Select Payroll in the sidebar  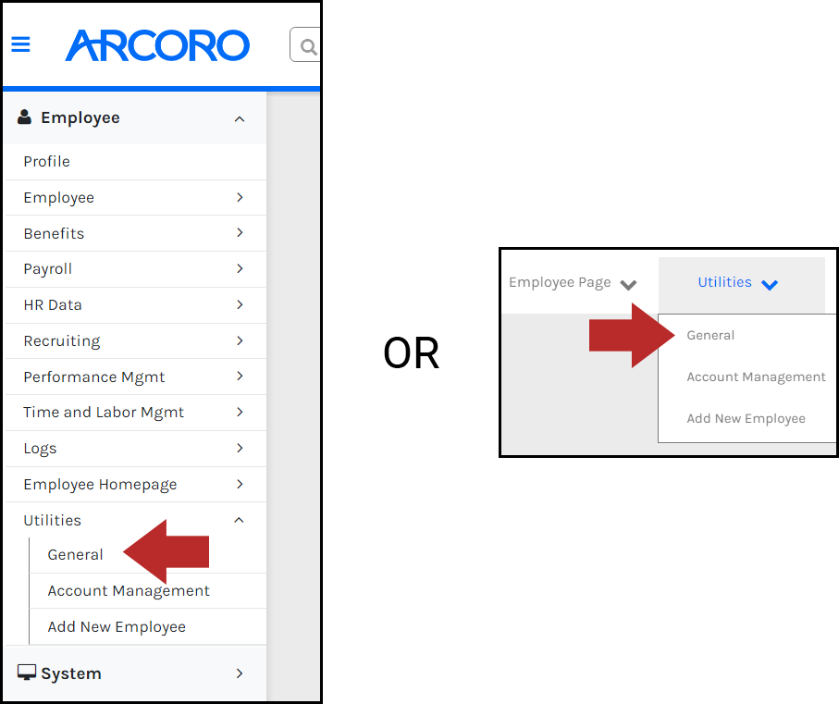47,269
